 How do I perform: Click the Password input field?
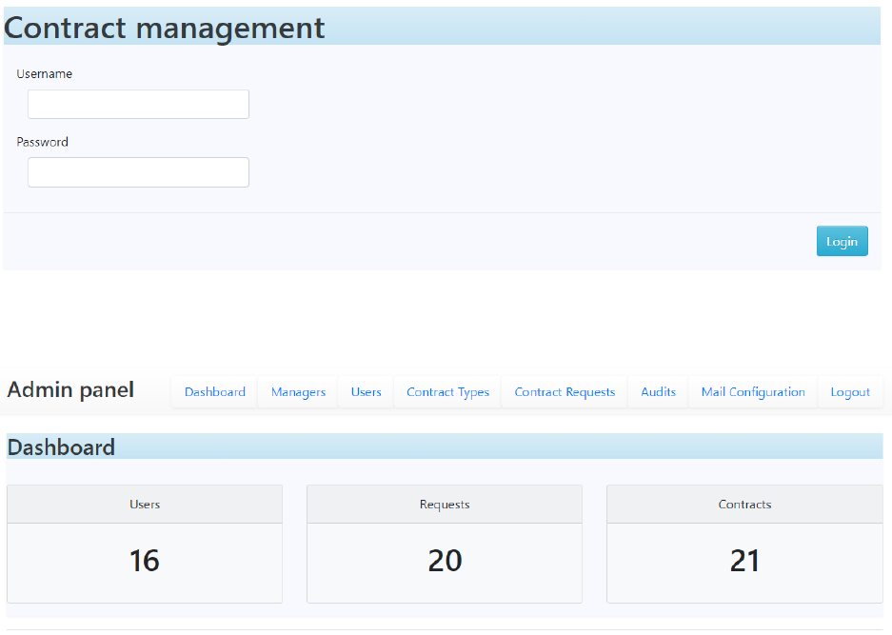tap(138, 172)
